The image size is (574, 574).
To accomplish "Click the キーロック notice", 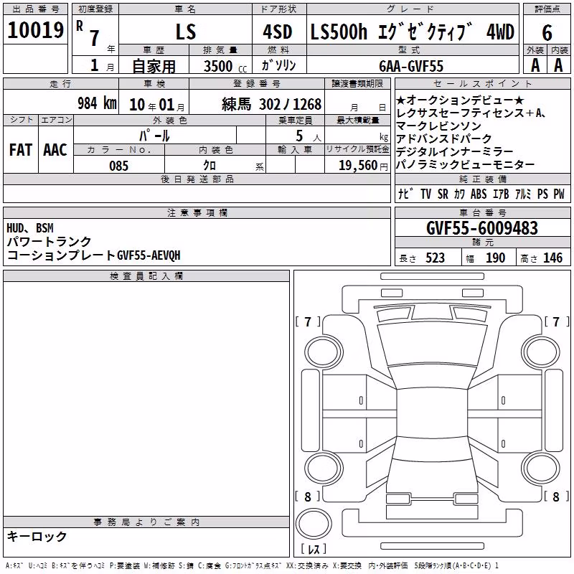I will 37,537.
